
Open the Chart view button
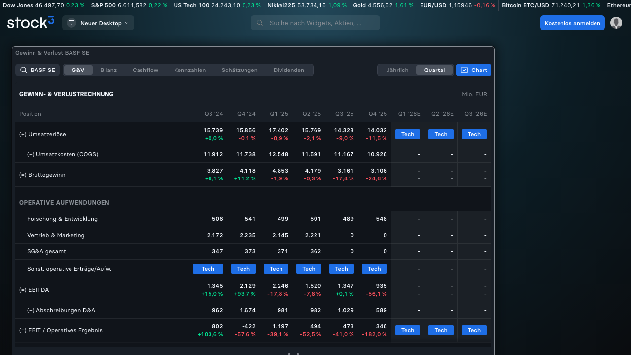coord(474,70)
